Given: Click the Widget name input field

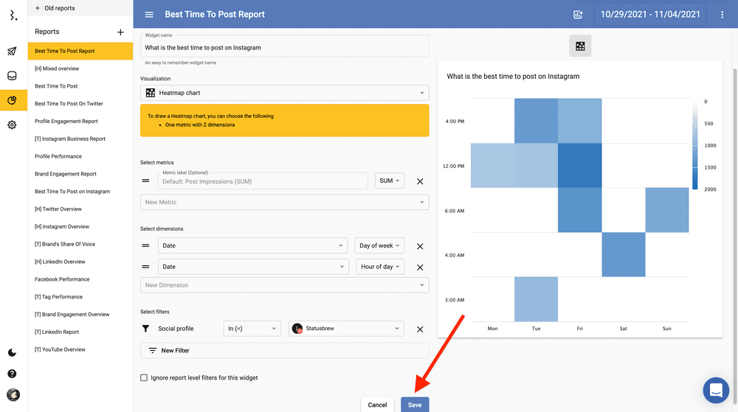Looking at the screenshot, I should [x=284, y=47].
